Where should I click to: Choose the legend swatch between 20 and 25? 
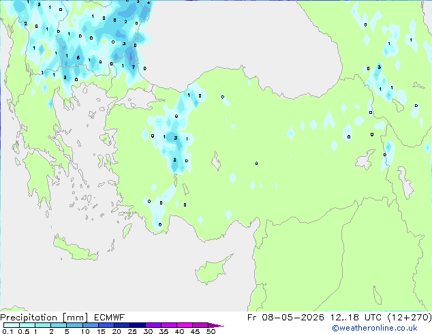pos(121,325)
